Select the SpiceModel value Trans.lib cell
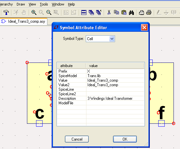This screenshot has width=180, height=149. pos(115,76)
